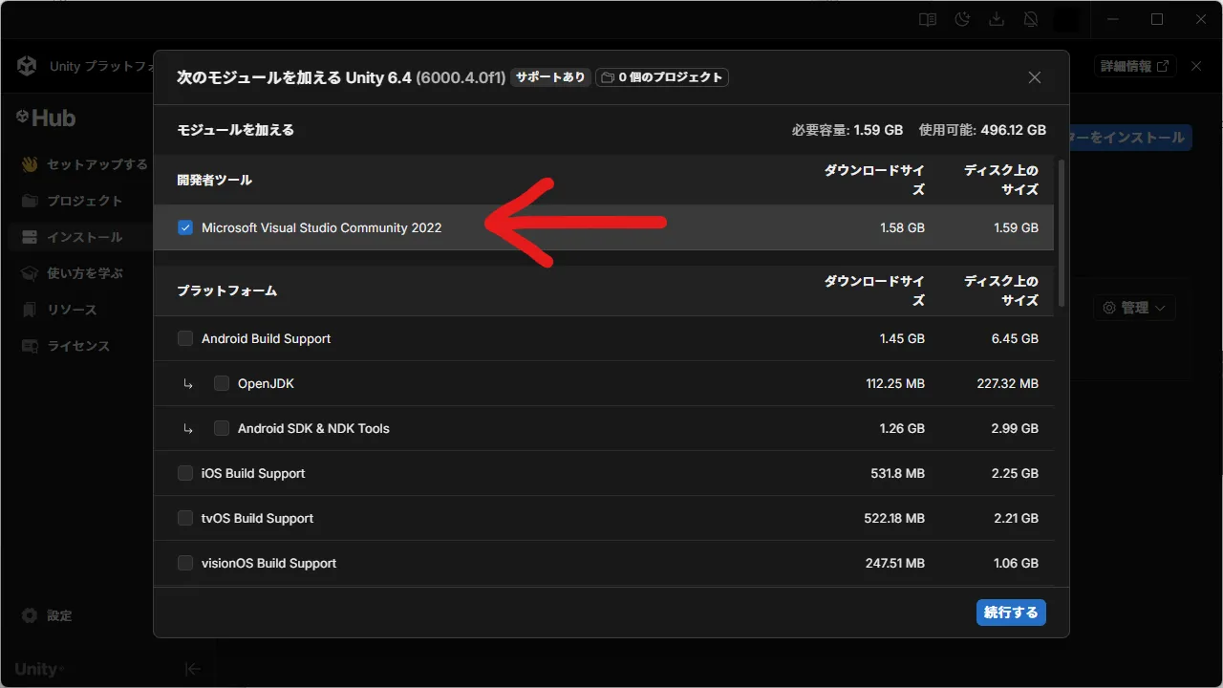Open the 詳細情報 link
This screenshot has height=688, width=1223.
pos(1134,66)
